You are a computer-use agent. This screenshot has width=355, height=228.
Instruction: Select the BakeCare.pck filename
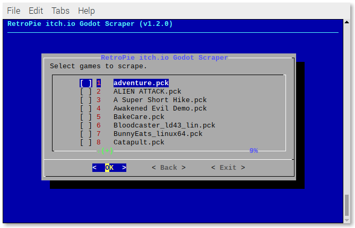coord(139,117)
